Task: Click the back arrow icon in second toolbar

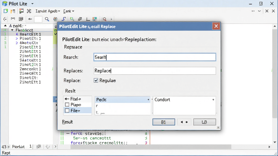Action: [x=5, y=19]
